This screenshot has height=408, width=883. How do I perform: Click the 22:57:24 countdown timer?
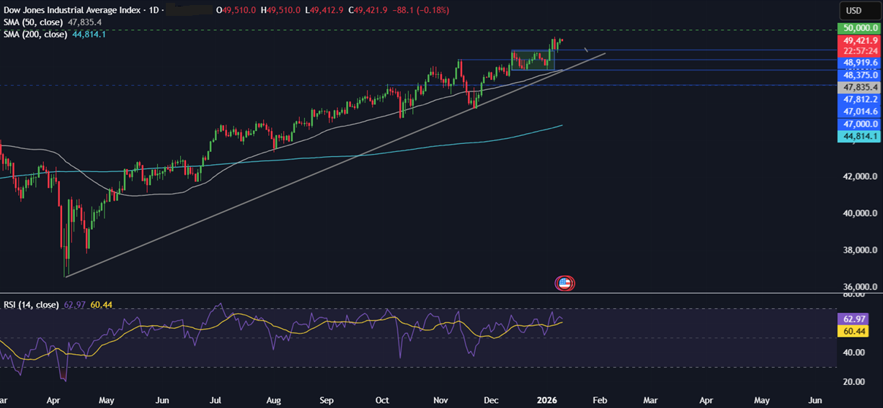858,51
